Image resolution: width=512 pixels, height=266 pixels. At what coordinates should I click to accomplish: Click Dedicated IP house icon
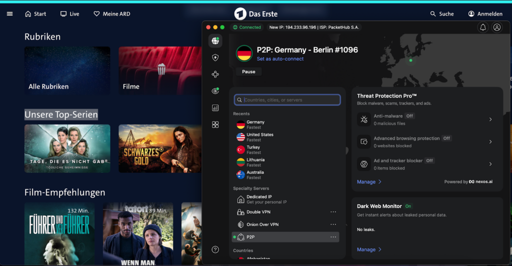[240, 199]
